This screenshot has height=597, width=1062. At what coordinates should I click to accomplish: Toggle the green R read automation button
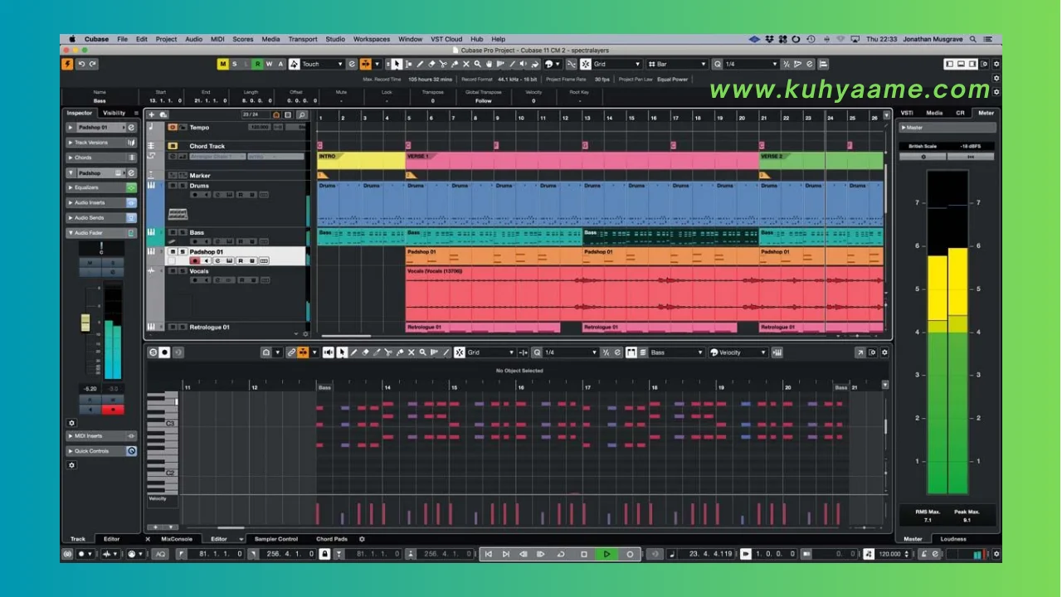[258, 64]
